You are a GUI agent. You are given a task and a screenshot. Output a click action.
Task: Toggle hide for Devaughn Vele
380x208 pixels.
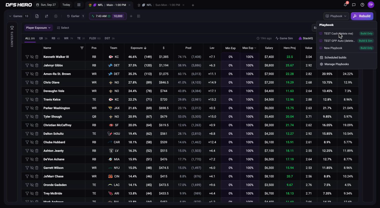[x=32, y=91]
